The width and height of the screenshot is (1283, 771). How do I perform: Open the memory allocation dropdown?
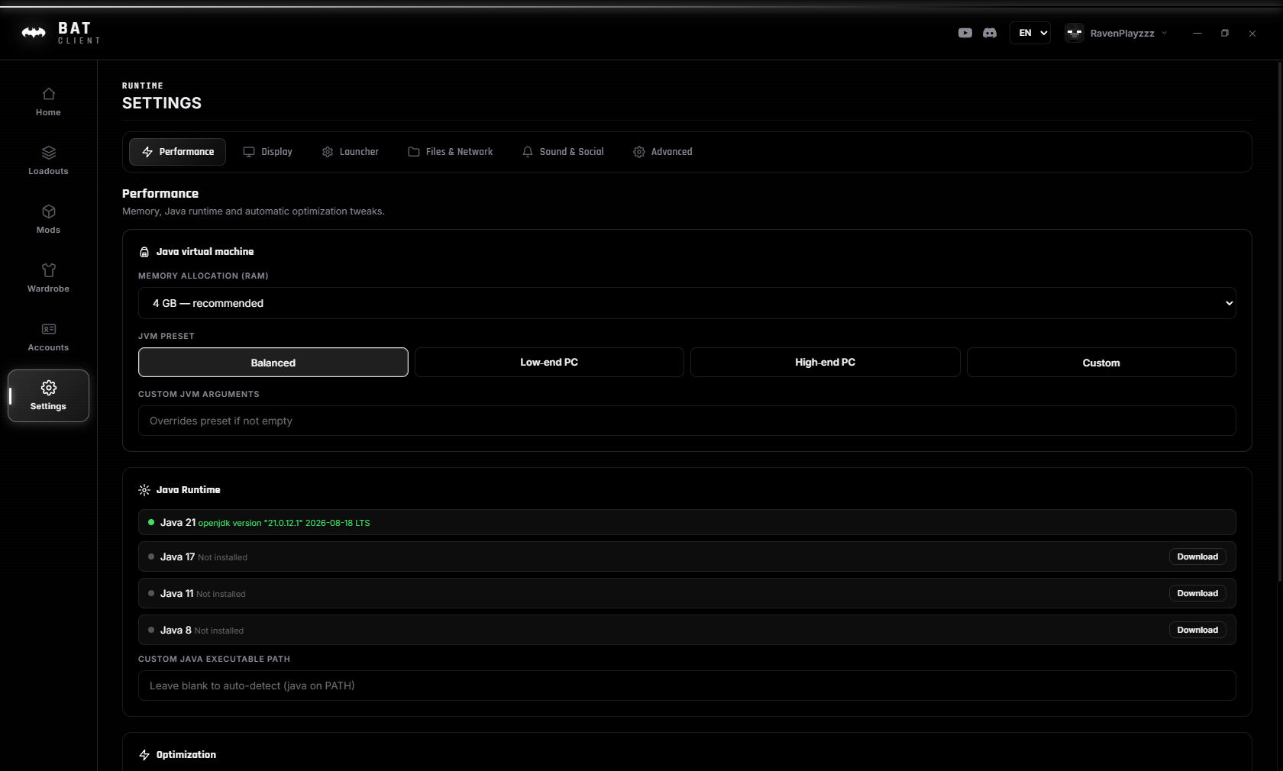pos(687,303)
